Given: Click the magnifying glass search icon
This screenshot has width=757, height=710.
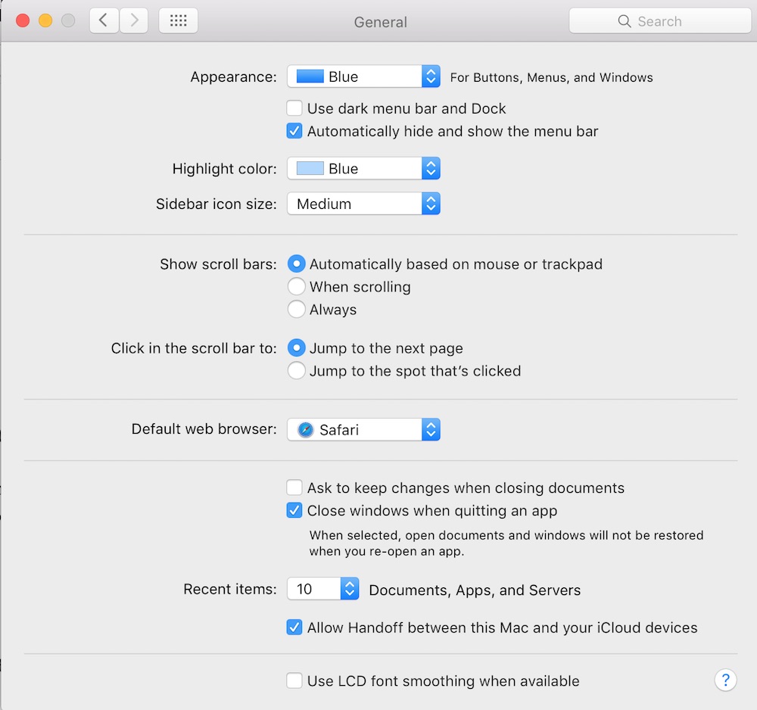Looking at the screenshot, I should [625, 21].
